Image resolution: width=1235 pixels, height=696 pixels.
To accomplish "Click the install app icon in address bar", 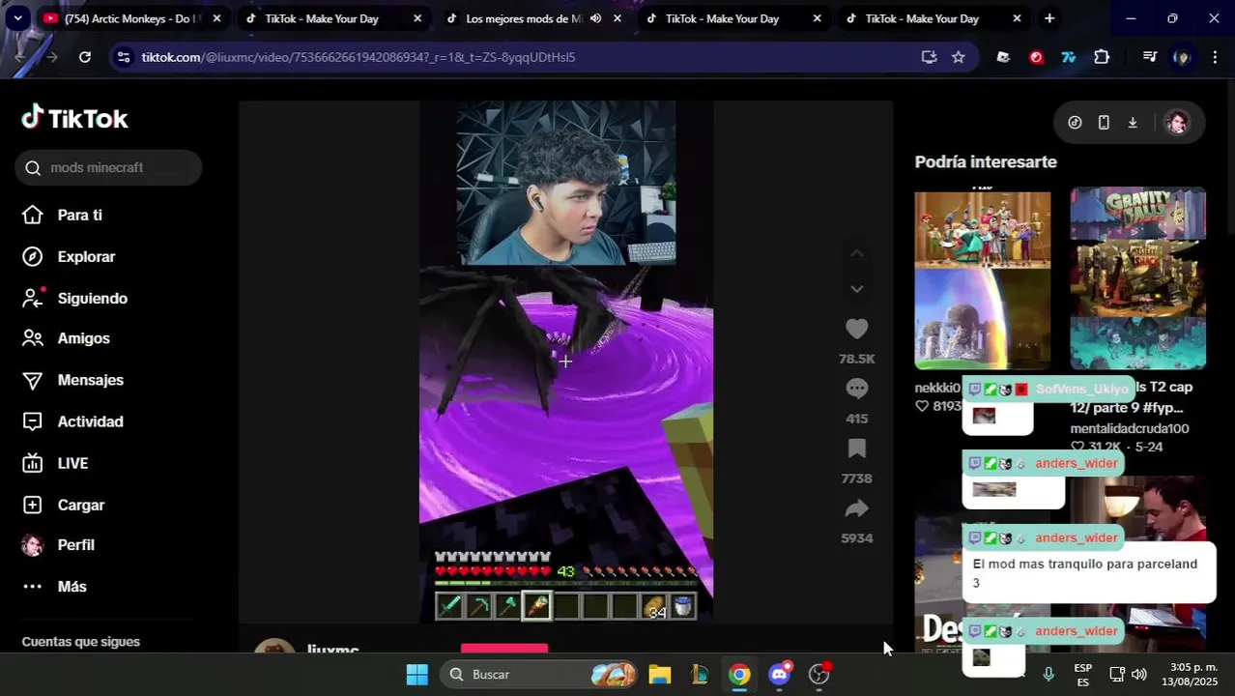I will [929, 57].
